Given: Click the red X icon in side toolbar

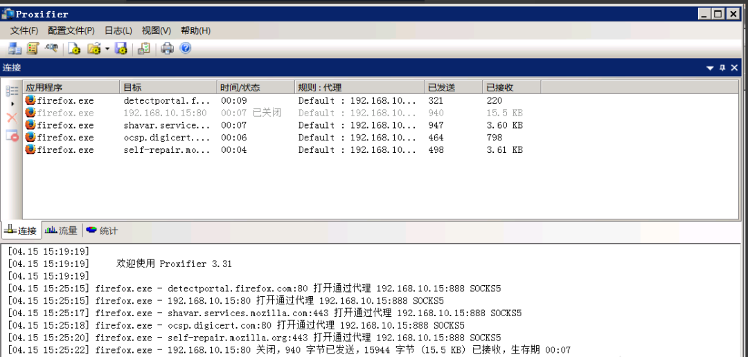Looking at the screenshot, I should (x=12, y=118).
